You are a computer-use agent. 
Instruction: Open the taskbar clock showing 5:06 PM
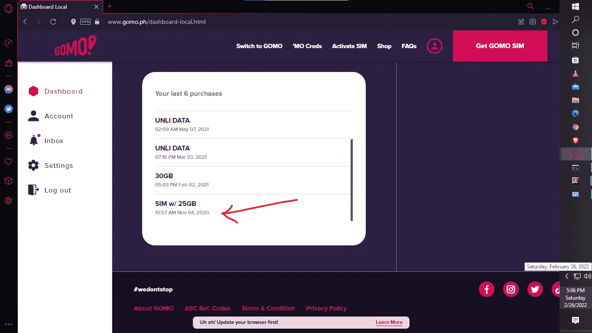click(576, 298)
